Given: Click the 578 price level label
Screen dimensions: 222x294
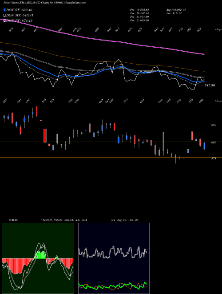Looking at the screenshot, I should [214, 159].
